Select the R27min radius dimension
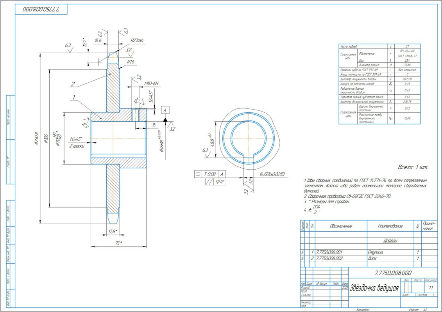This screenshot has width=442, height=312. pos(137,40)
